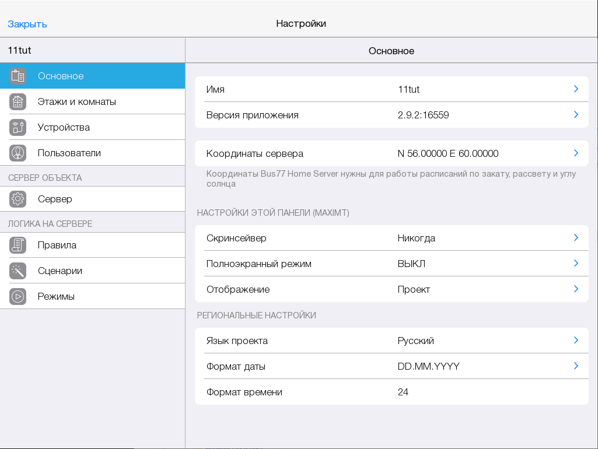
Task: Click the Устройства devices icon
Action: (18, 127)
